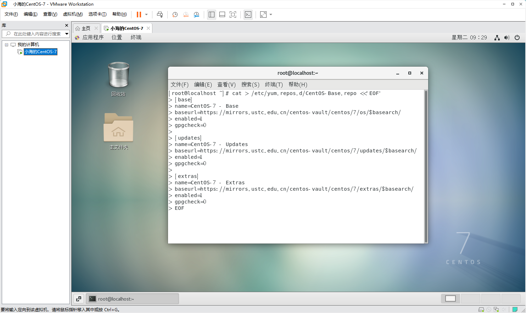Open the stretch mode dropdown arrow
The image size is (526, 313).
coord(271,15)
